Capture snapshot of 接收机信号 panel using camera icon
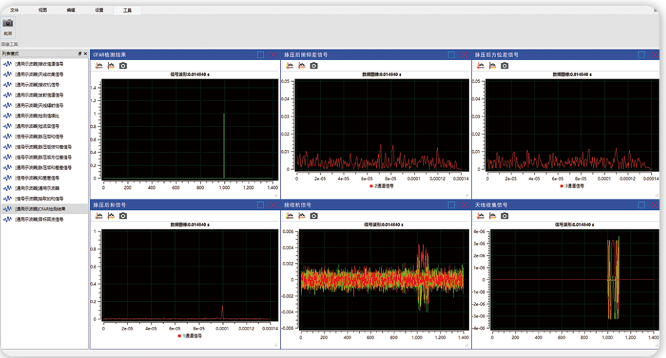 click(314, 216)
